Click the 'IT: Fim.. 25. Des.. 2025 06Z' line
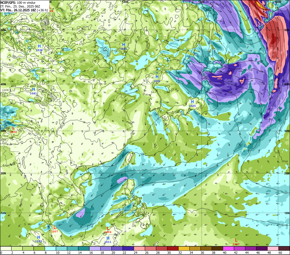The image size is (290, 255). pos(20,6)
